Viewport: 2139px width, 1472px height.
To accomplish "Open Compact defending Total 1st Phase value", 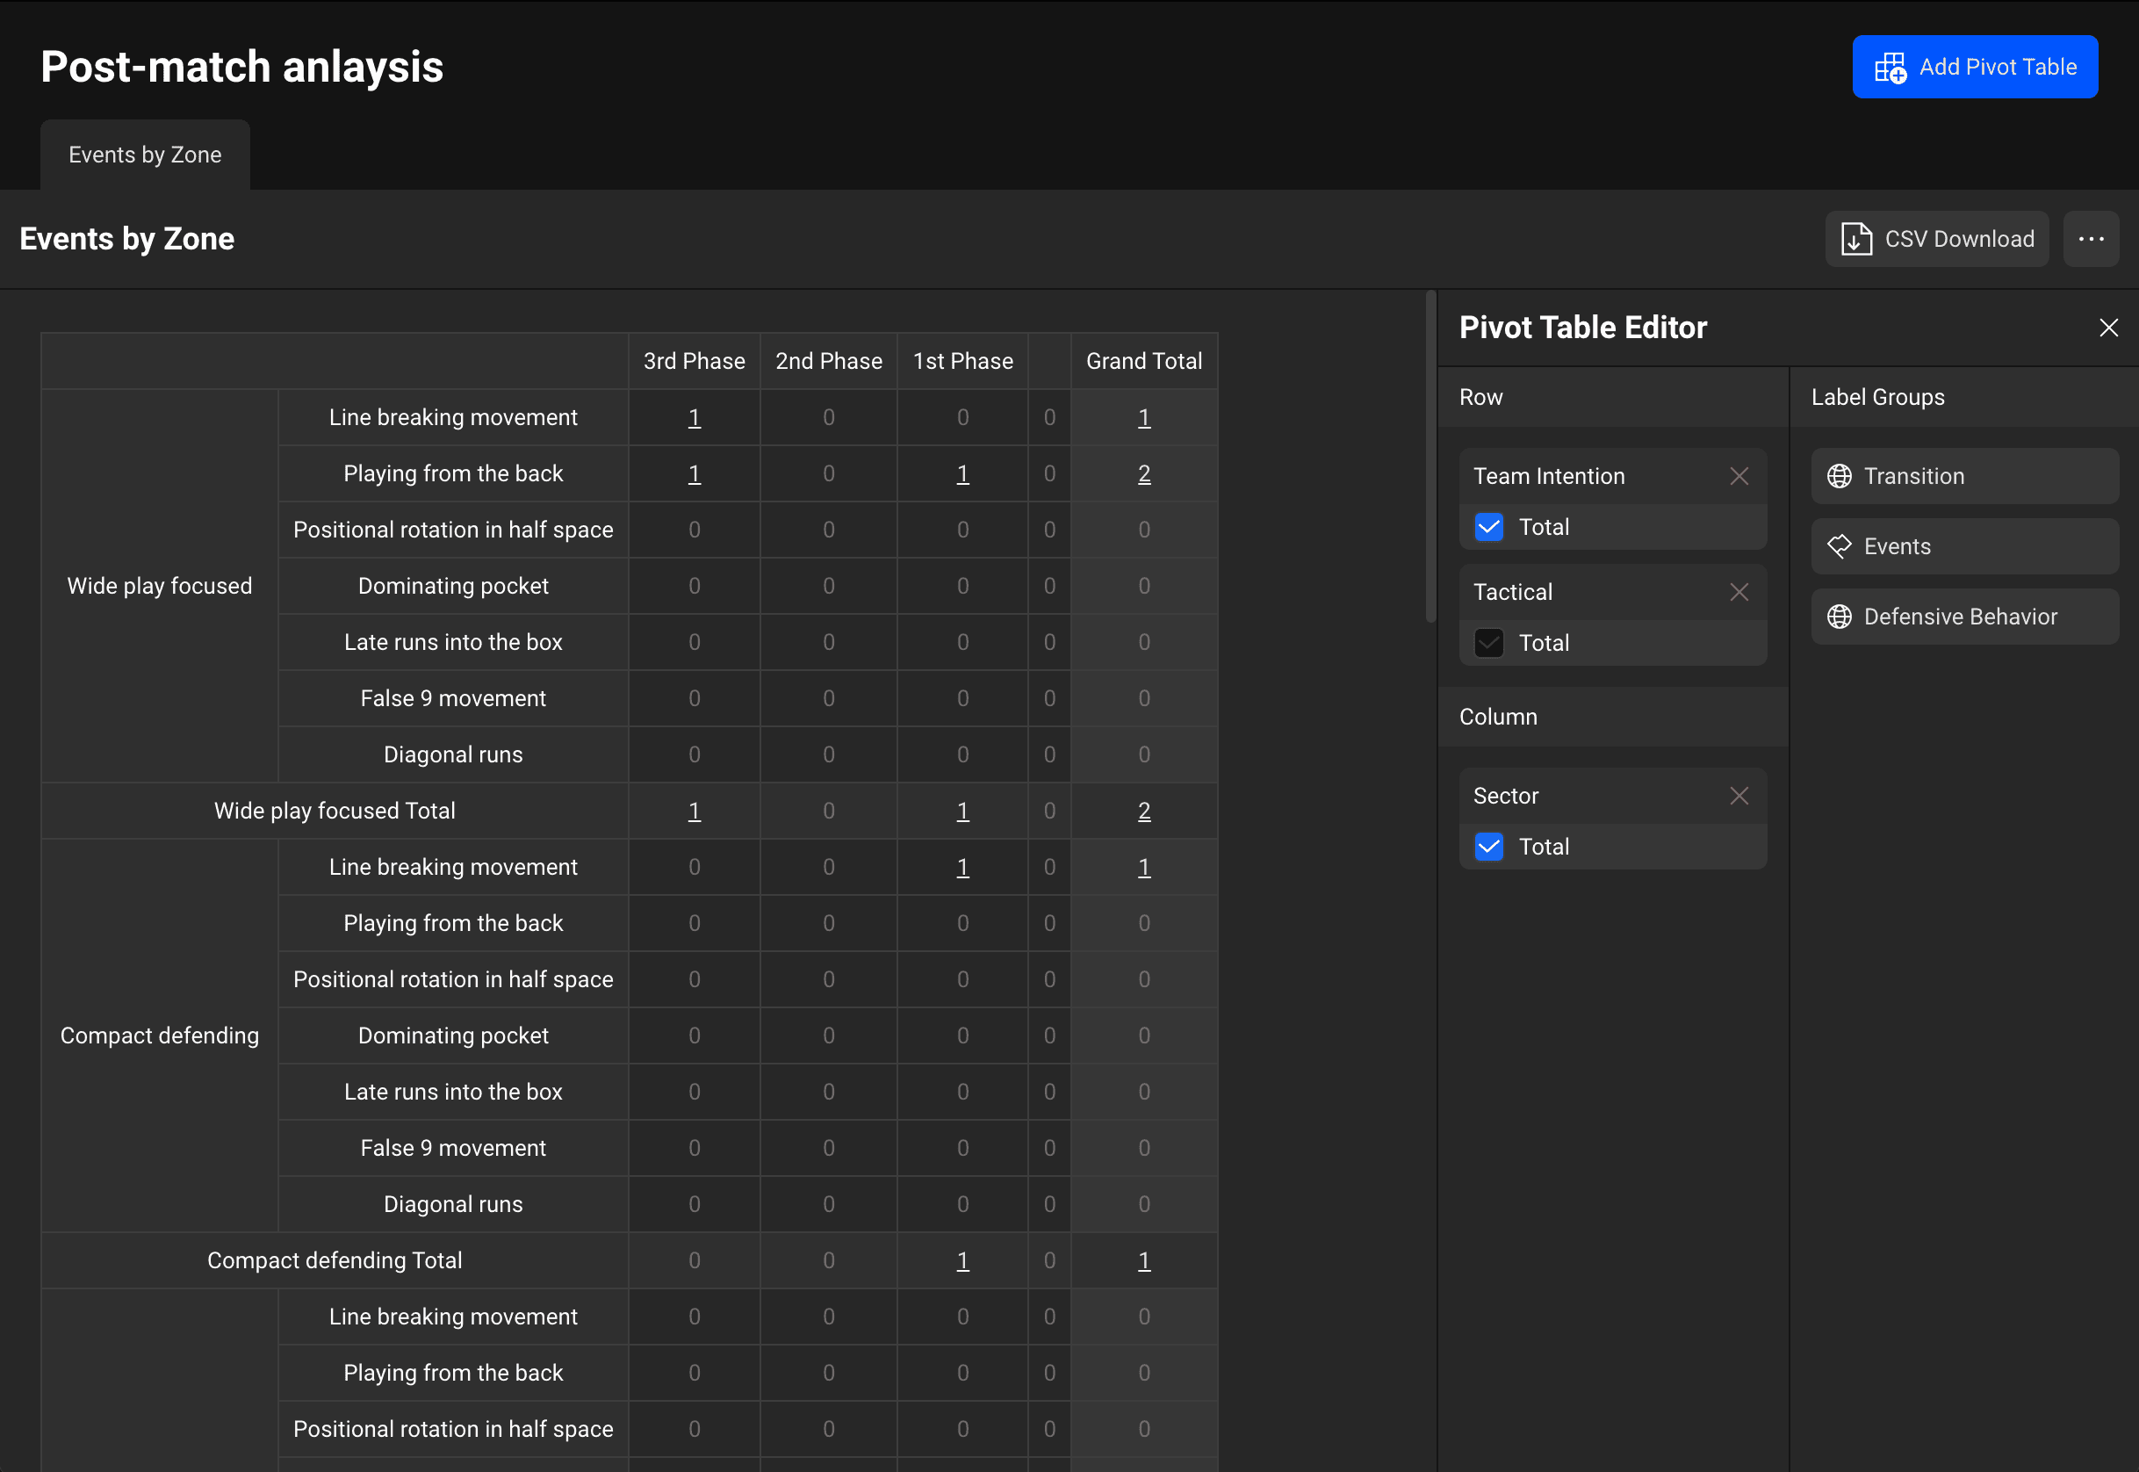I will pos(961,1261).
